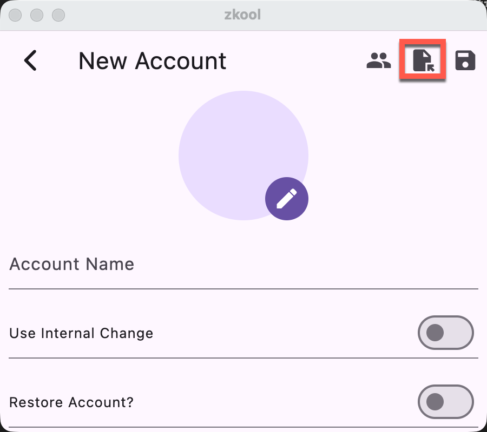This screenshot has height=432, width=487.
Task: Click the zkool title bar
Action: coord(243,15)
